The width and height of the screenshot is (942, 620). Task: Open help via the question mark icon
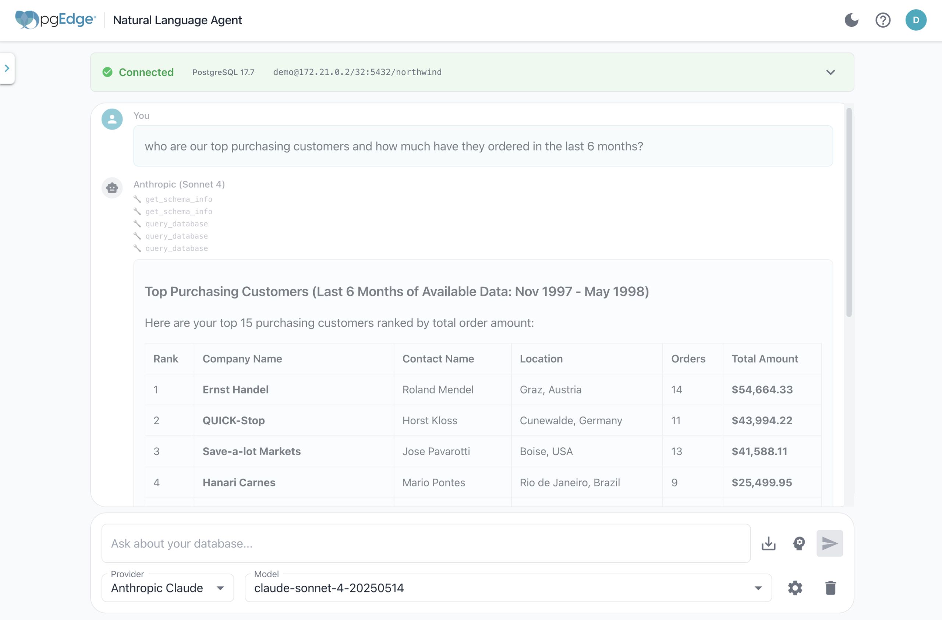[x=883, y=20]
